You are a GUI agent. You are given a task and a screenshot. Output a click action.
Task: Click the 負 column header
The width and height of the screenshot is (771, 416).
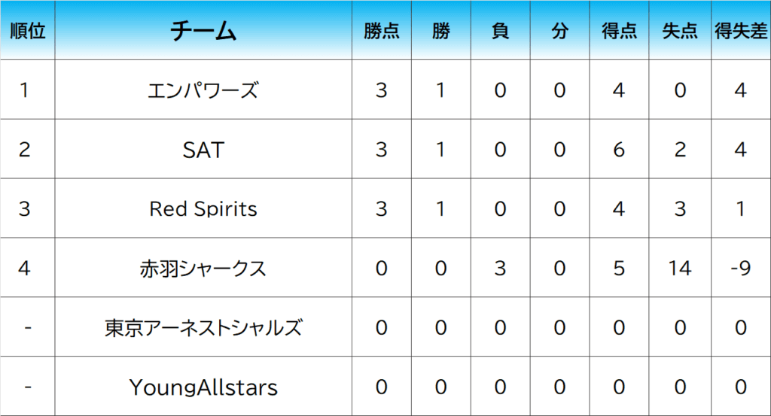point(500,31)
